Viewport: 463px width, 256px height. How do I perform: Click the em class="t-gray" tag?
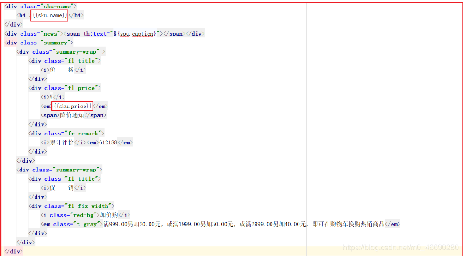[x=72, y=224]
